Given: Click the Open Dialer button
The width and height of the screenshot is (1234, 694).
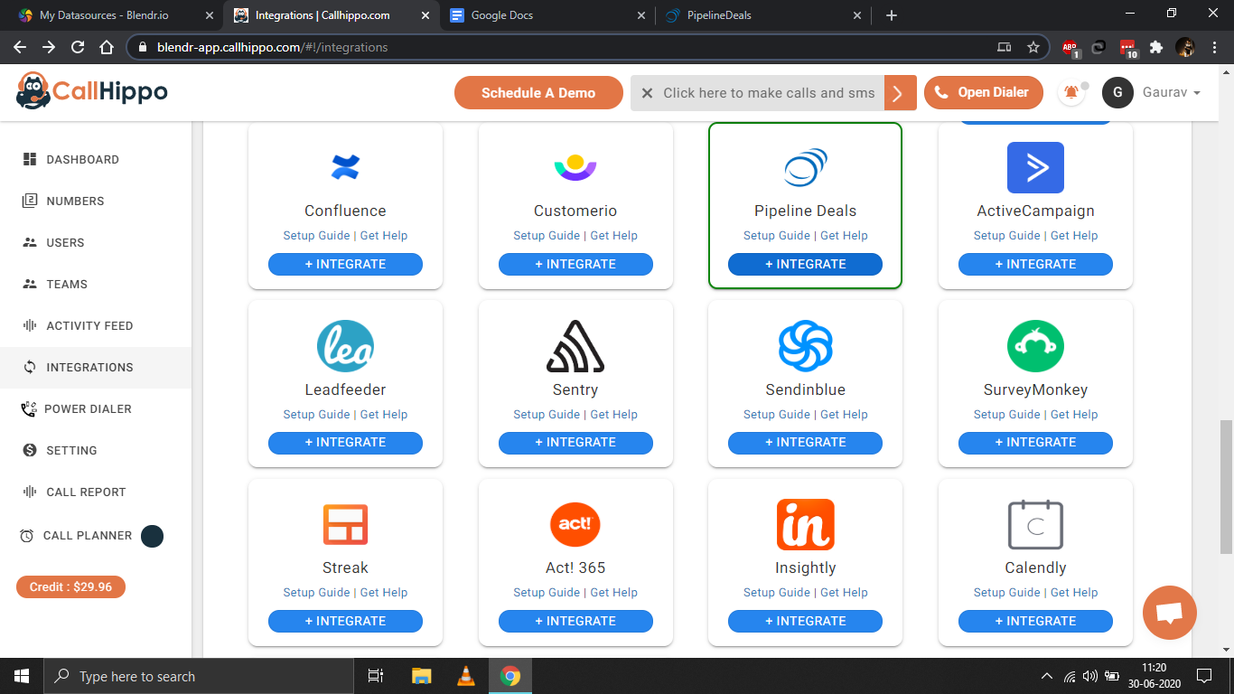Looking at the screenshot, I should click(983, 92).
